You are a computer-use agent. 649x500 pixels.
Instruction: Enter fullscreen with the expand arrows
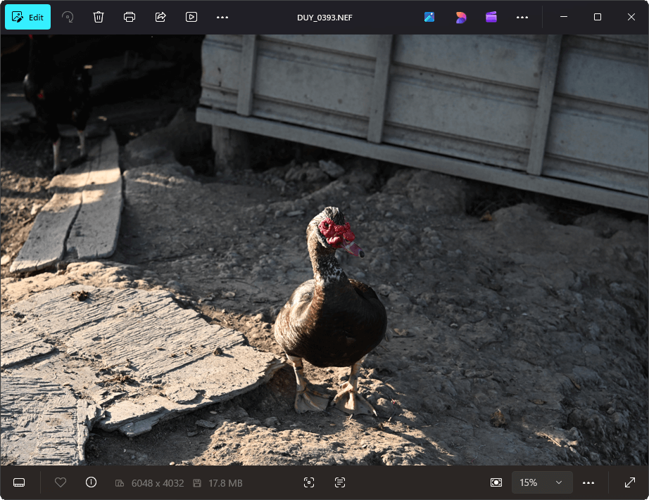tap(630, 482)
